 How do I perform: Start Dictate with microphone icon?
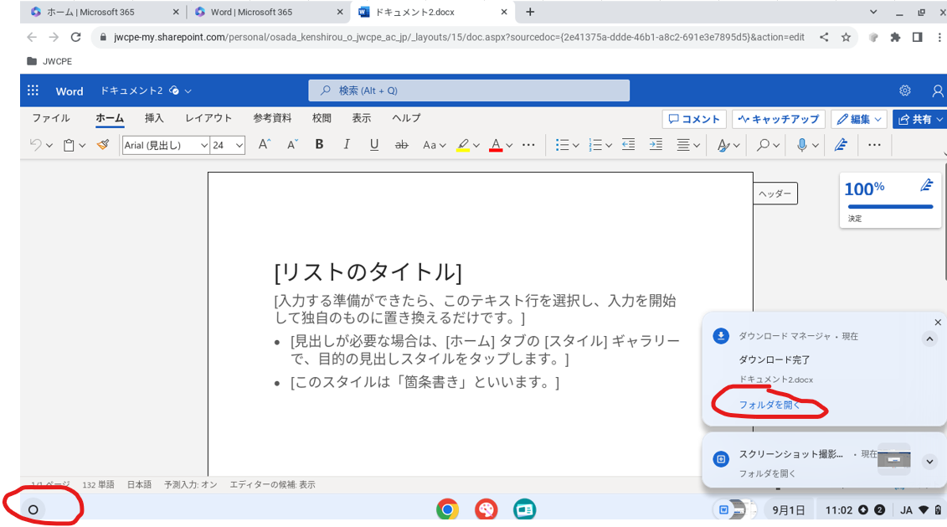pos(802,145)
